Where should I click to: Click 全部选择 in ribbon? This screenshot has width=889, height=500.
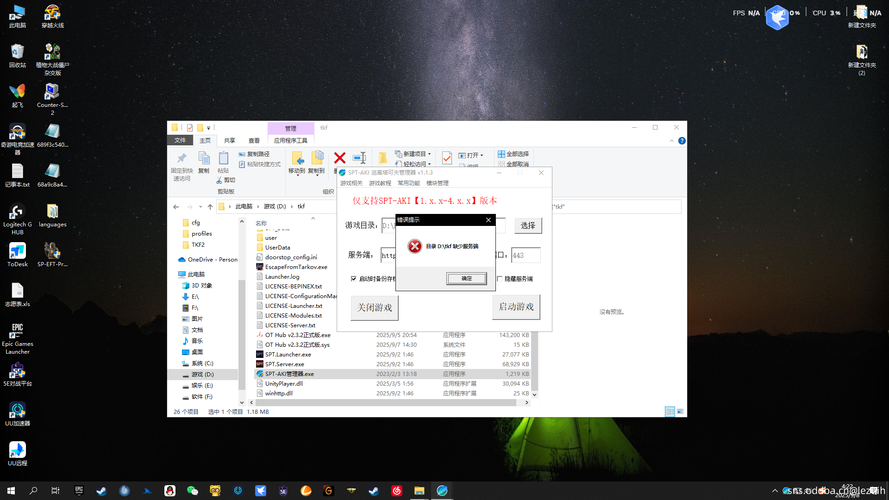pyautogui.click(x=513, y=154)
